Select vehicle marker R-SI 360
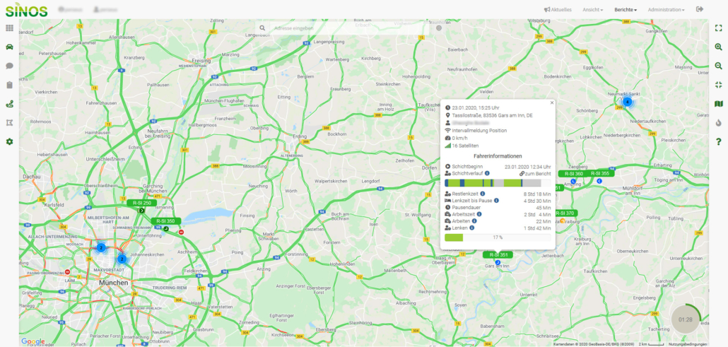Screen dimensions: 728x347 tap(573, 173)
